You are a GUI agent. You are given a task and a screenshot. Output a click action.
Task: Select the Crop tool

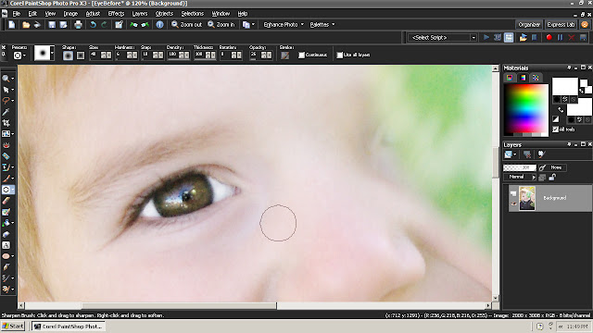click(x=6, y=123)
